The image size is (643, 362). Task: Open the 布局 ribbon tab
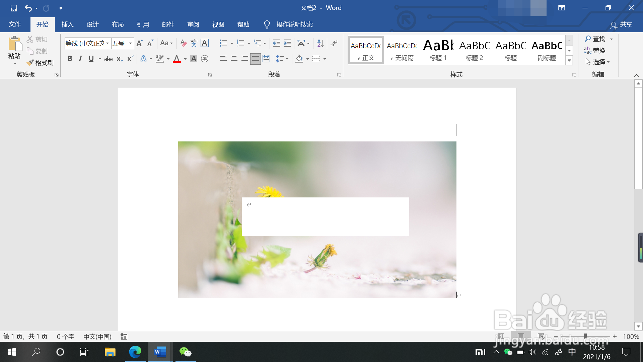[118, 24]
